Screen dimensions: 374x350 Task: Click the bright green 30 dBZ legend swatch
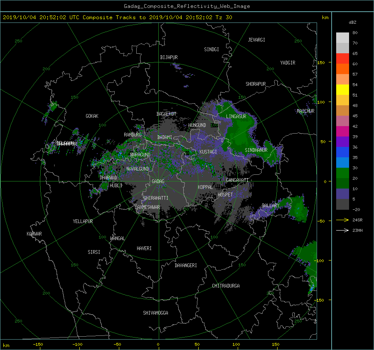click(342, 173)
